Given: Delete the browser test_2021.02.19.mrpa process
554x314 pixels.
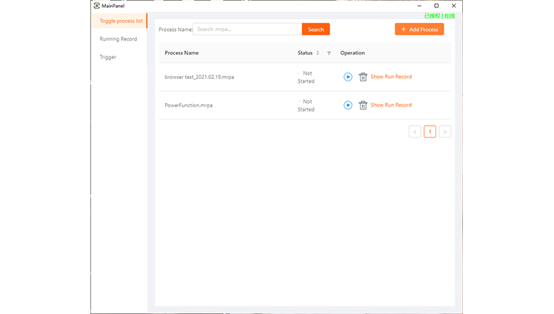Looking at the screenshot, I should 363,77.
